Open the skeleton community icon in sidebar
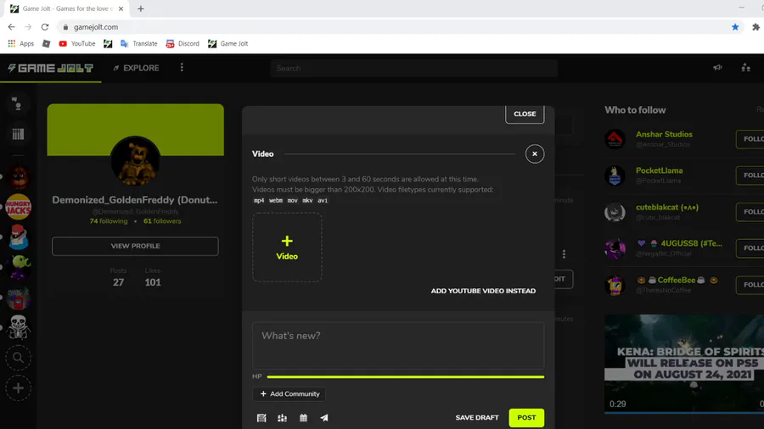764x429 pixels. tap(18, 327)
